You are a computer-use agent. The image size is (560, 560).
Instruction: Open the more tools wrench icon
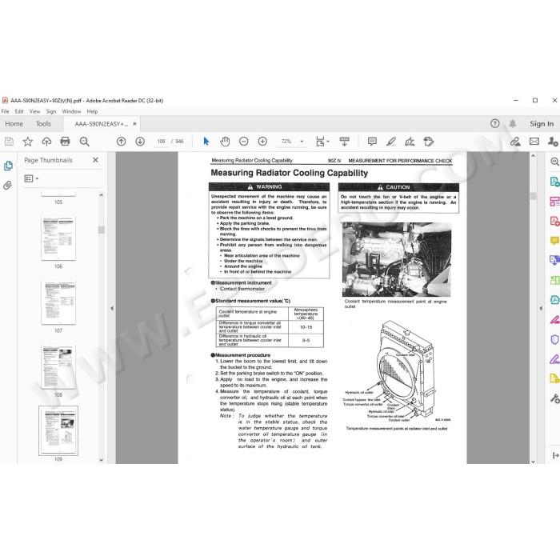[554, 398]
